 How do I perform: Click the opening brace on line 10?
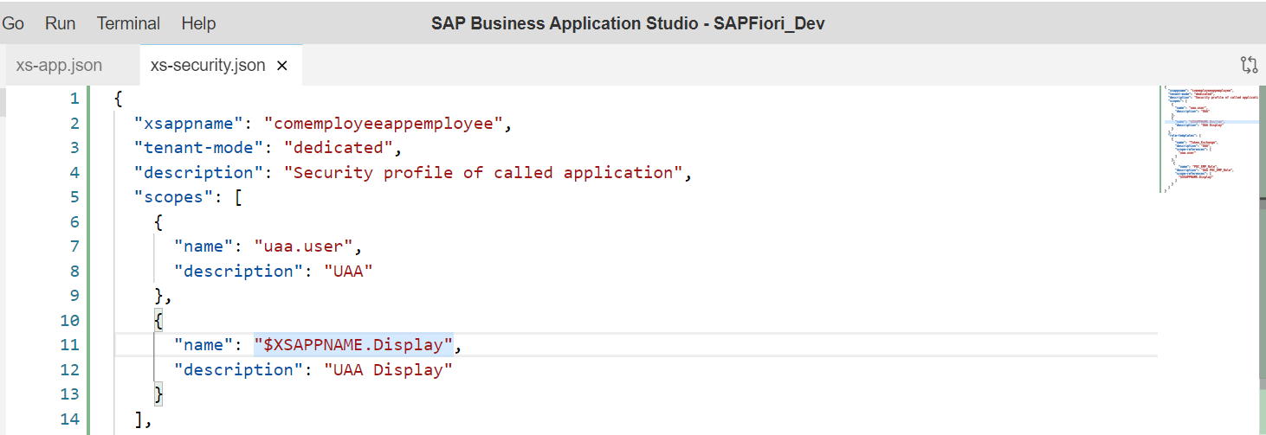(158, 321)
